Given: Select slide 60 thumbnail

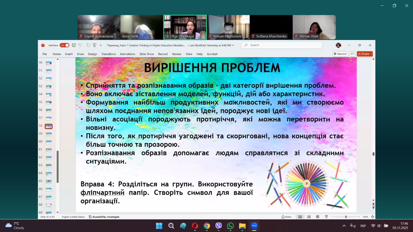Looking at the screenshot, I should (49, 142).
